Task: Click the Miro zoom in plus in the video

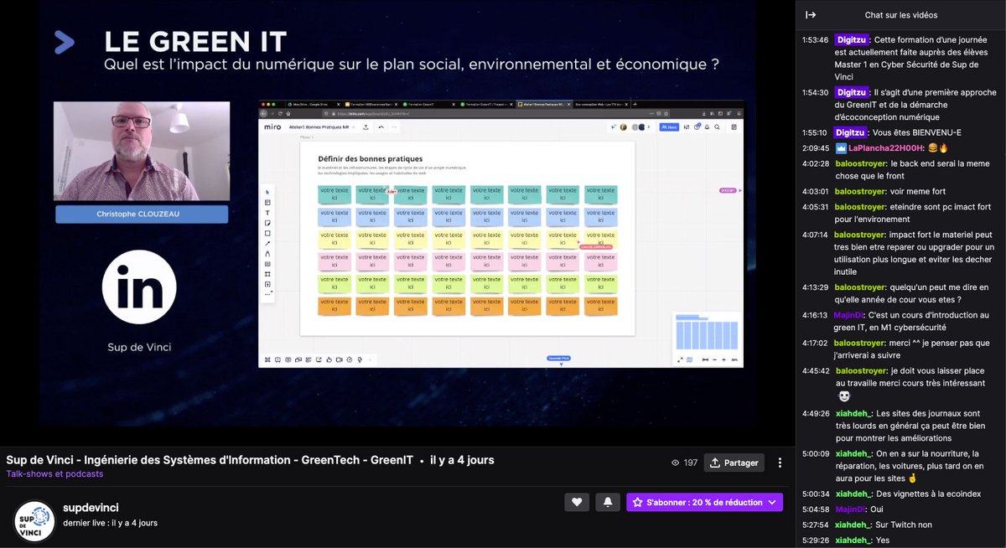Action: click(723, 359)
